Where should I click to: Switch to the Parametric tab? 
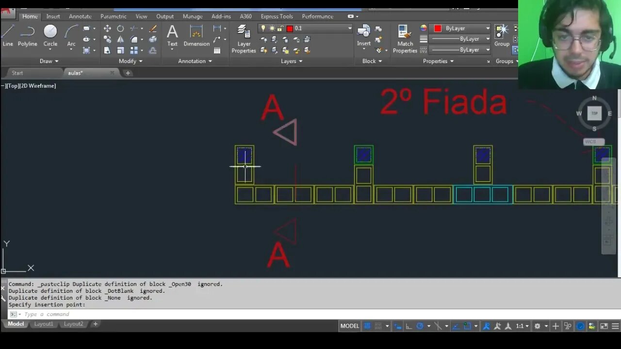pos(114,16)
